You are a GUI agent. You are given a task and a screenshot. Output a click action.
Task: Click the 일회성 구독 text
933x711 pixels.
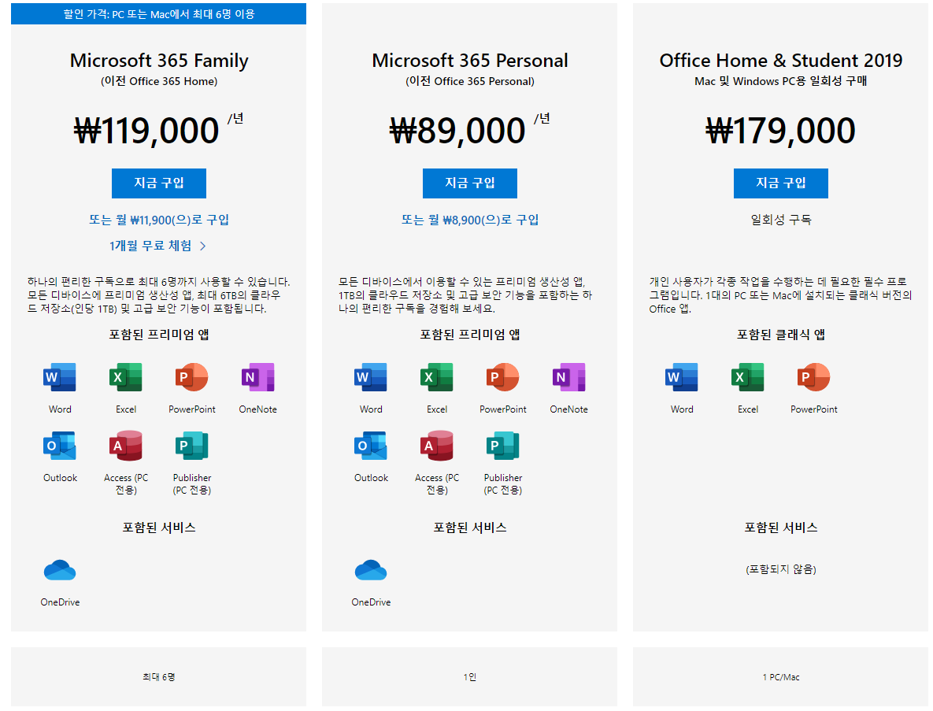tap(781, 220)
